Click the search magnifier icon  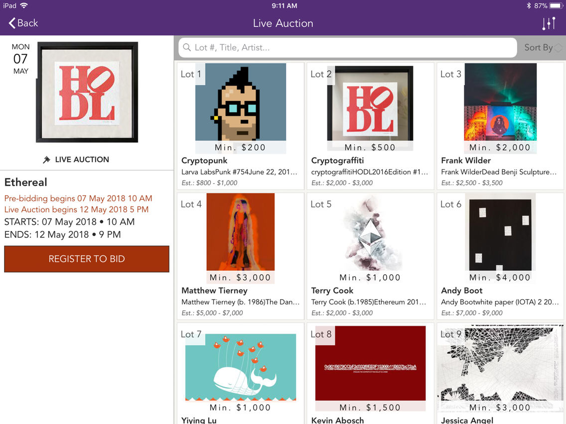187,48
